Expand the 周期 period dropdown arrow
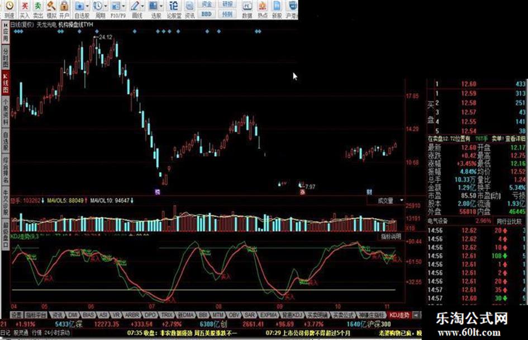This screenshot has height=340, width=528. pos(106,6)
